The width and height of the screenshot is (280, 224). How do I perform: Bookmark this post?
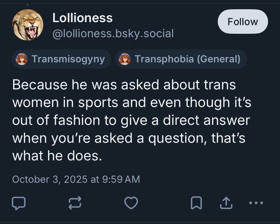tap(196, 203)
